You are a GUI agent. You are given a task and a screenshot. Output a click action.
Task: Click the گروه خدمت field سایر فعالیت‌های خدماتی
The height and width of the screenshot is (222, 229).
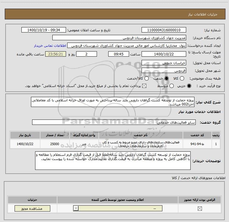pyautogui.click(x=114, y=122)
